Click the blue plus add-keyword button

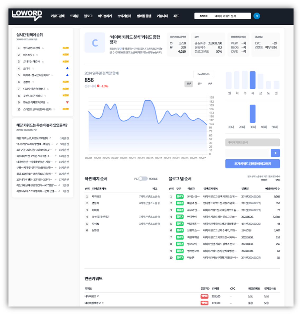(x=275, y=153)
